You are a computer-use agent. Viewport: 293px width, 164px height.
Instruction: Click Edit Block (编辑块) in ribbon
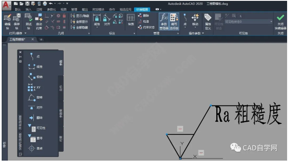coord(8,22)
